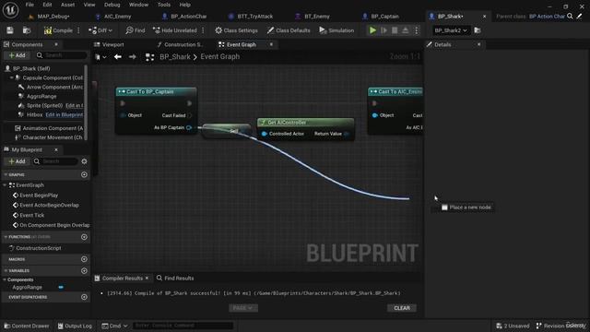Switch to Find Results tab
The height and width of the screenshot is (332, 590).
coord(175,279)
